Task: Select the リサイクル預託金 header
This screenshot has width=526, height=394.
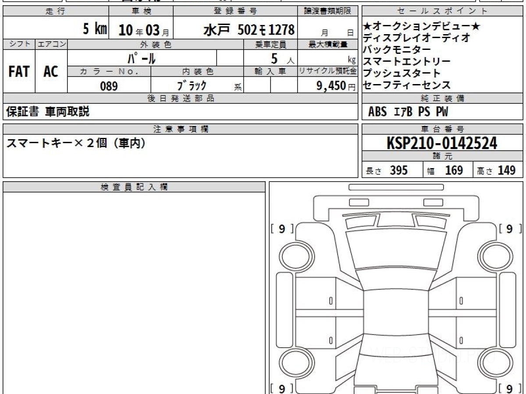Action: pyautogui.click(x=328, y=71)
